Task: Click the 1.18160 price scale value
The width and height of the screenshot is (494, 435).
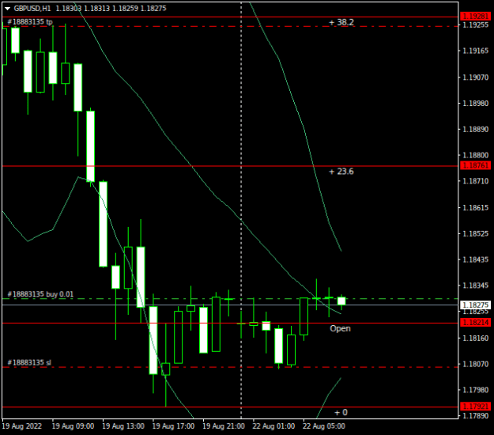Action: point(475,339)
